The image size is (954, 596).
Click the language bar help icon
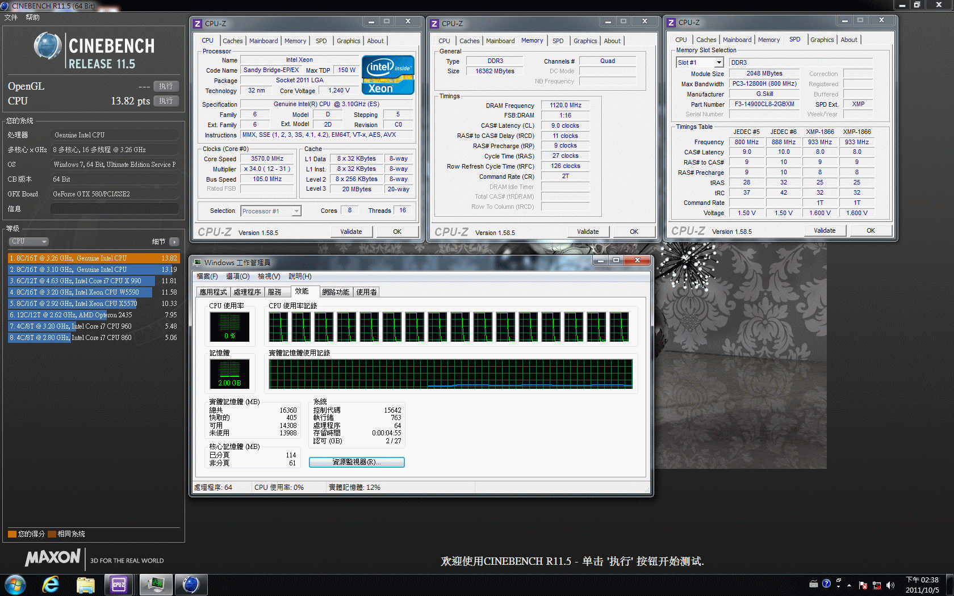[826, 583]
